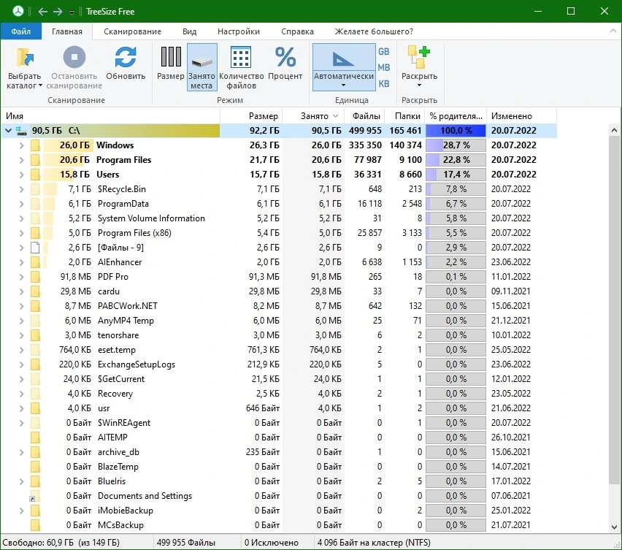Click the Refresh (Обновить) icon

[x=126, y=57]
